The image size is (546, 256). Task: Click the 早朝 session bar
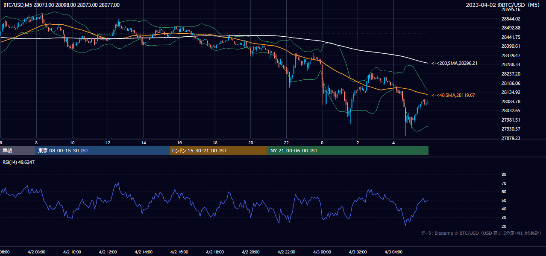(18, 151)
